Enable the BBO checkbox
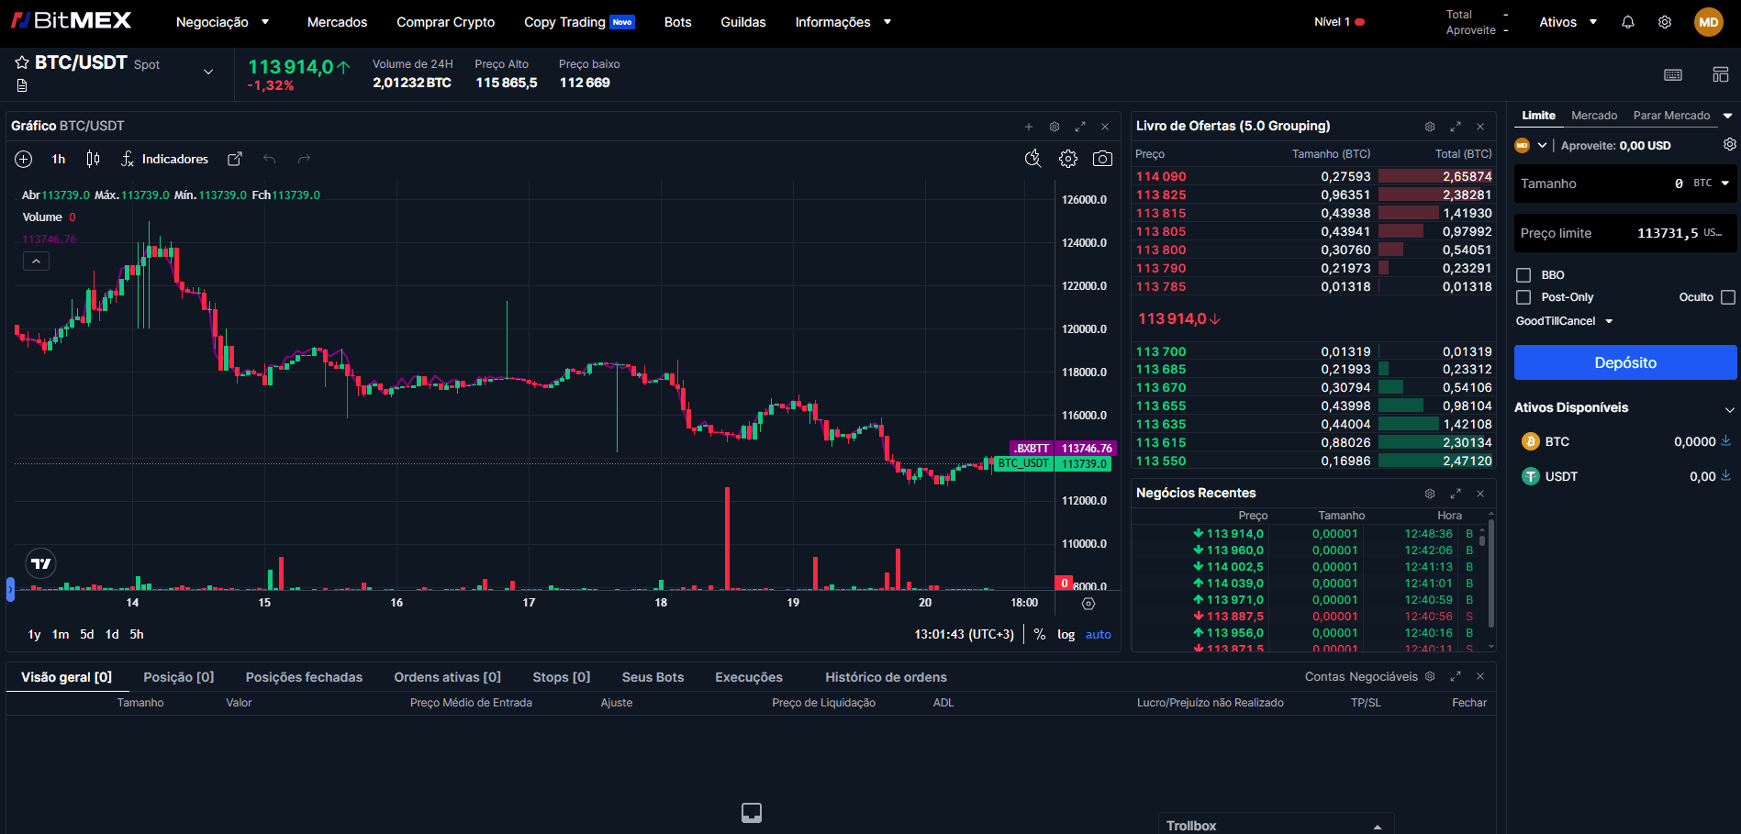 pos(1523,275)
